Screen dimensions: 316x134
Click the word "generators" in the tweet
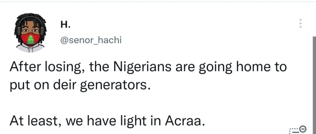click(115, 85)
